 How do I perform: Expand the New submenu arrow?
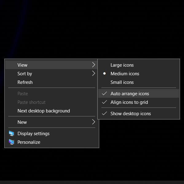point(93,122)
